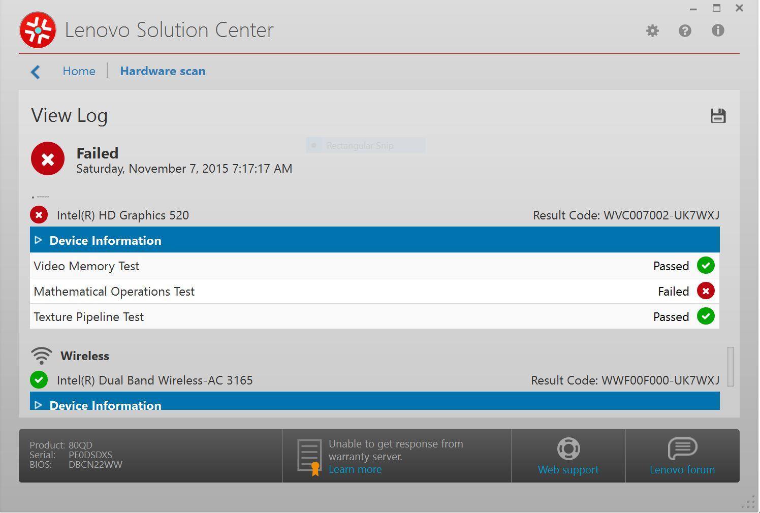Open settings via the gear icon
This screenshot has height=513, width=760.
coord(652,31)
